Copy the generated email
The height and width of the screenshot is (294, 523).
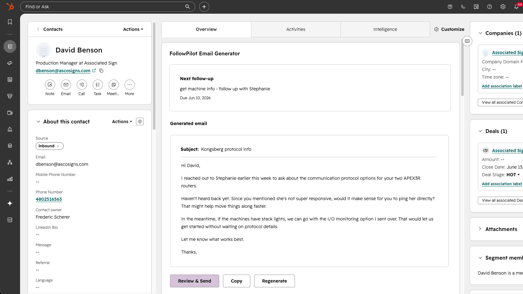(237, 281)
